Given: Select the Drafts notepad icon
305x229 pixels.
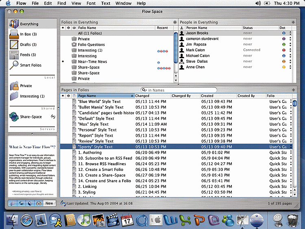Looking at the screenshot, I should click(14, 44).
